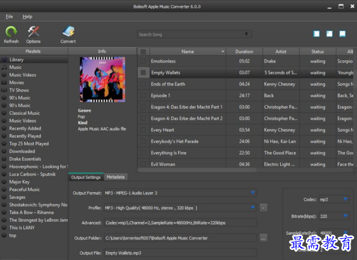Click the Output File name field
This screenshot has height=260, width=357.
[180, 253]
